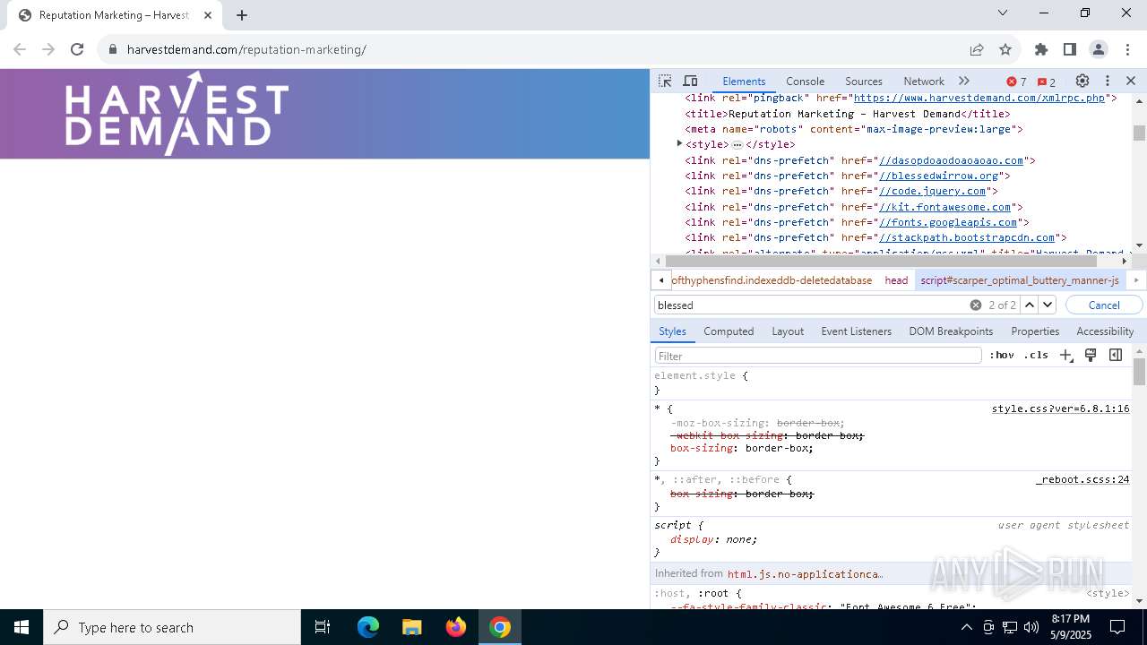Expand the collapsed style element

click(679, 143)
